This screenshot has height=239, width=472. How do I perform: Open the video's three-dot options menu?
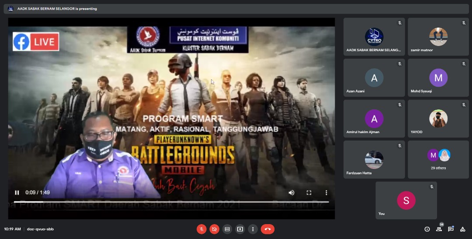click(x=326, y=193)
